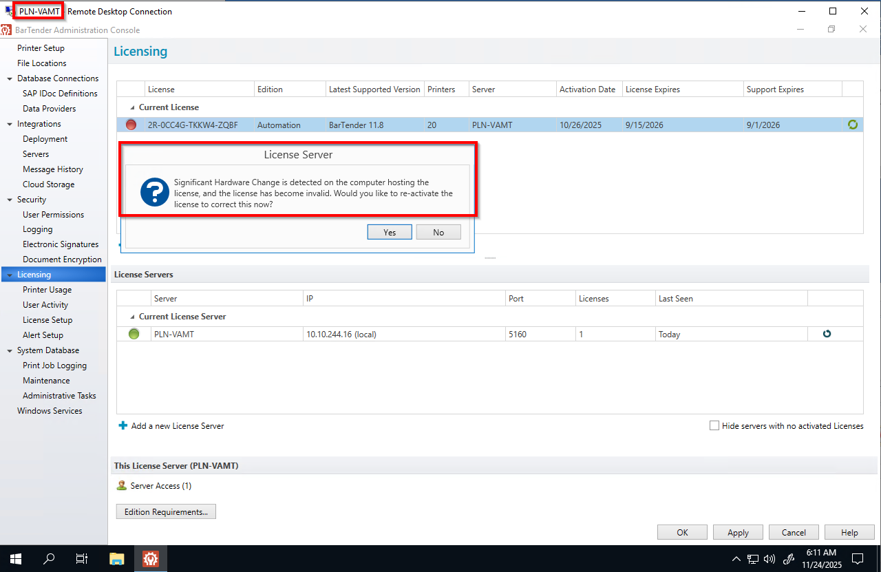This screenshot has width=881, height=572.
Task: Click No in the License Server dialog
Action: [x=438, y=232]
